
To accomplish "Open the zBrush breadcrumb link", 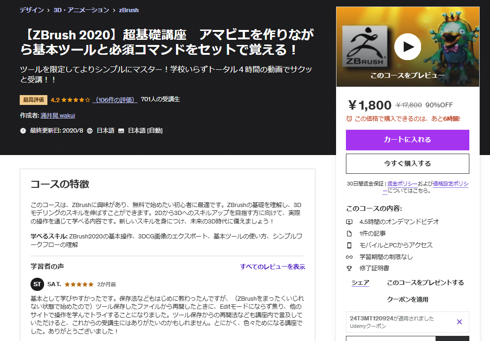I will click(x=129, y=10).
